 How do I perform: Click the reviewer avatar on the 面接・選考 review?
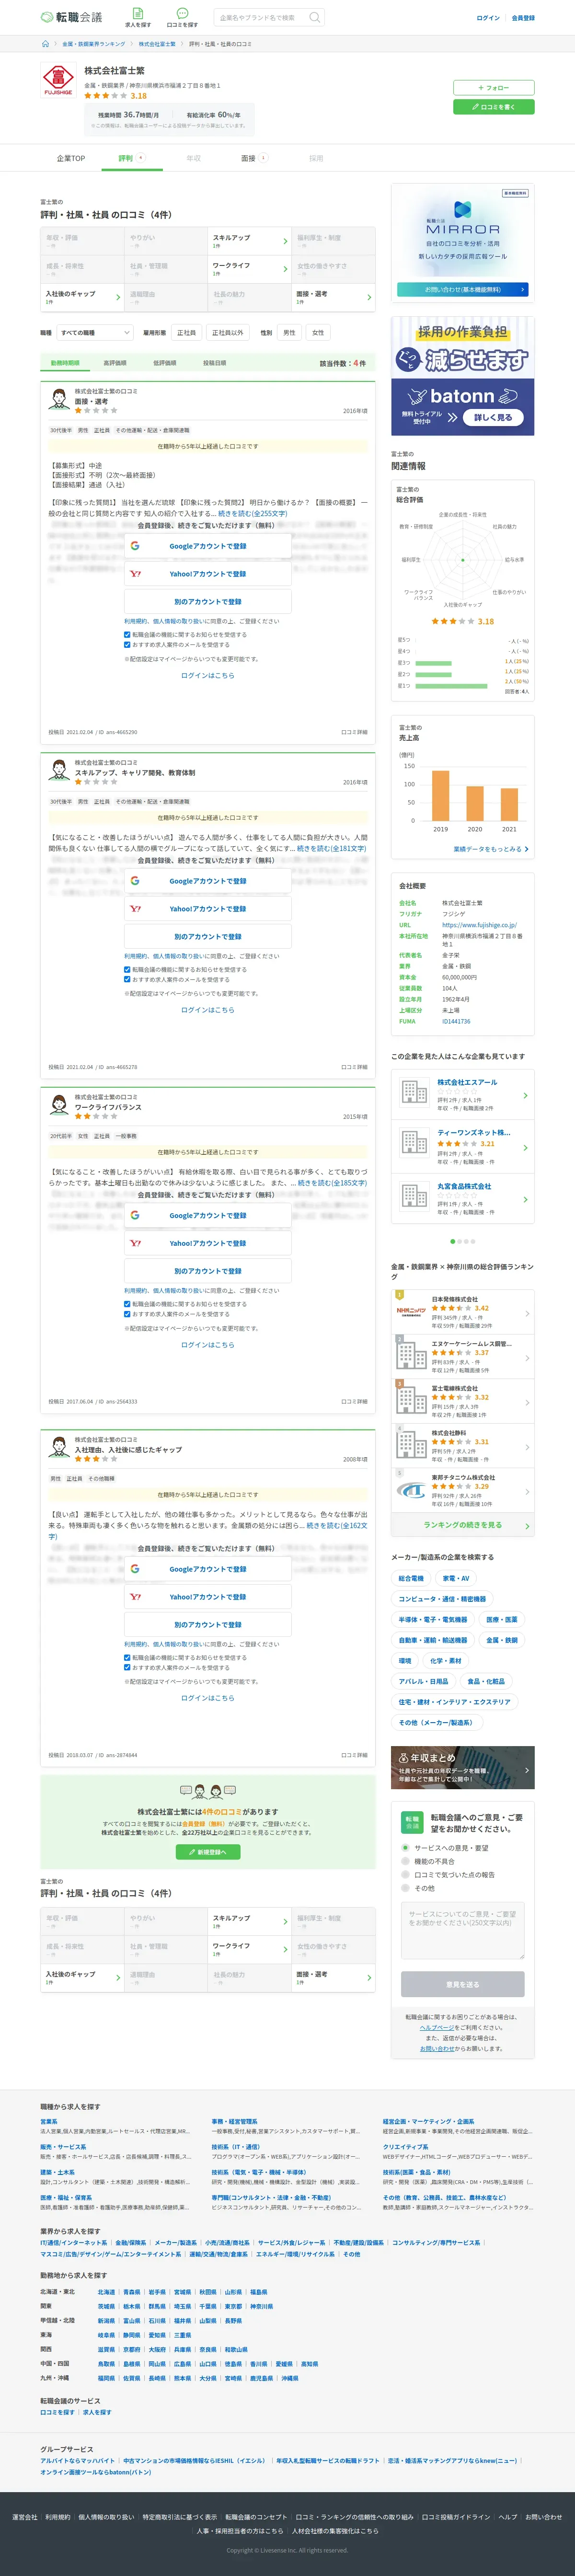(x=59, y=400)
